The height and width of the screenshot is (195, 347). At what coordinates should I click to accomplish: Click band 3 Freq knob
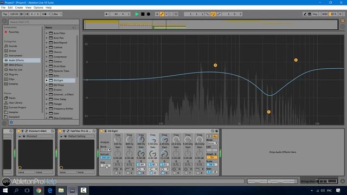141,140
